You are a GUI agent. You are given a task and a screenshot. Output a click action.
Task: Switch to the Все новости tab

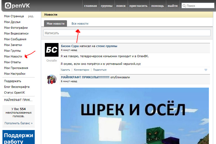[80, 24]
